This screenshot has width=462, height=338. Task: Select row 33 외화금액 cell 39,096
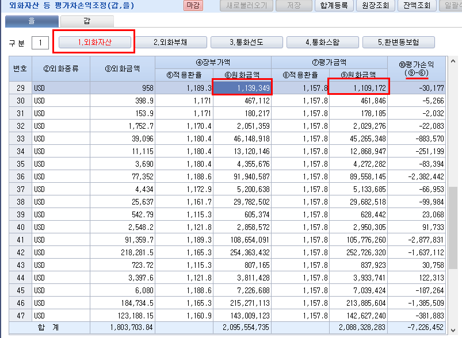click(x=123, y=139)
